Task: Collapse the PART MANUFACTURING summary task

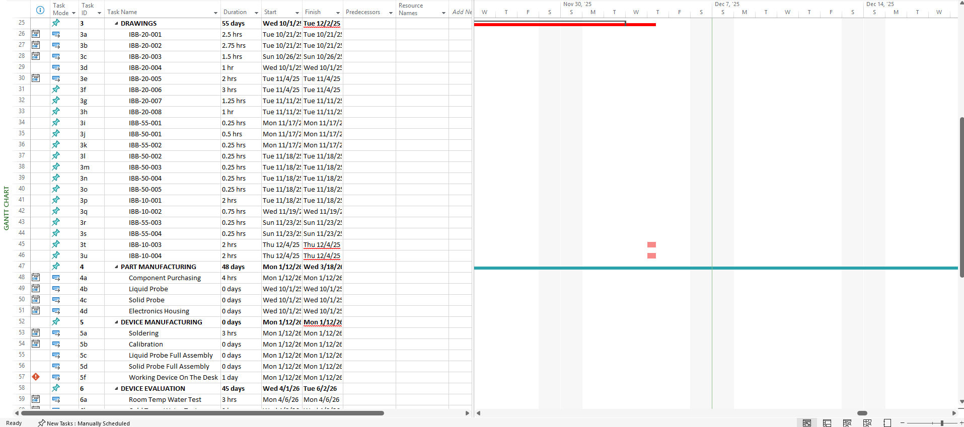Action: coord(116,267)
